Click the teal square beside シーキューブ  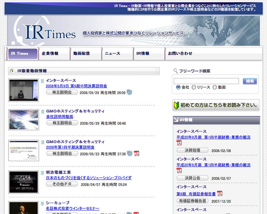tap(42, 203)
